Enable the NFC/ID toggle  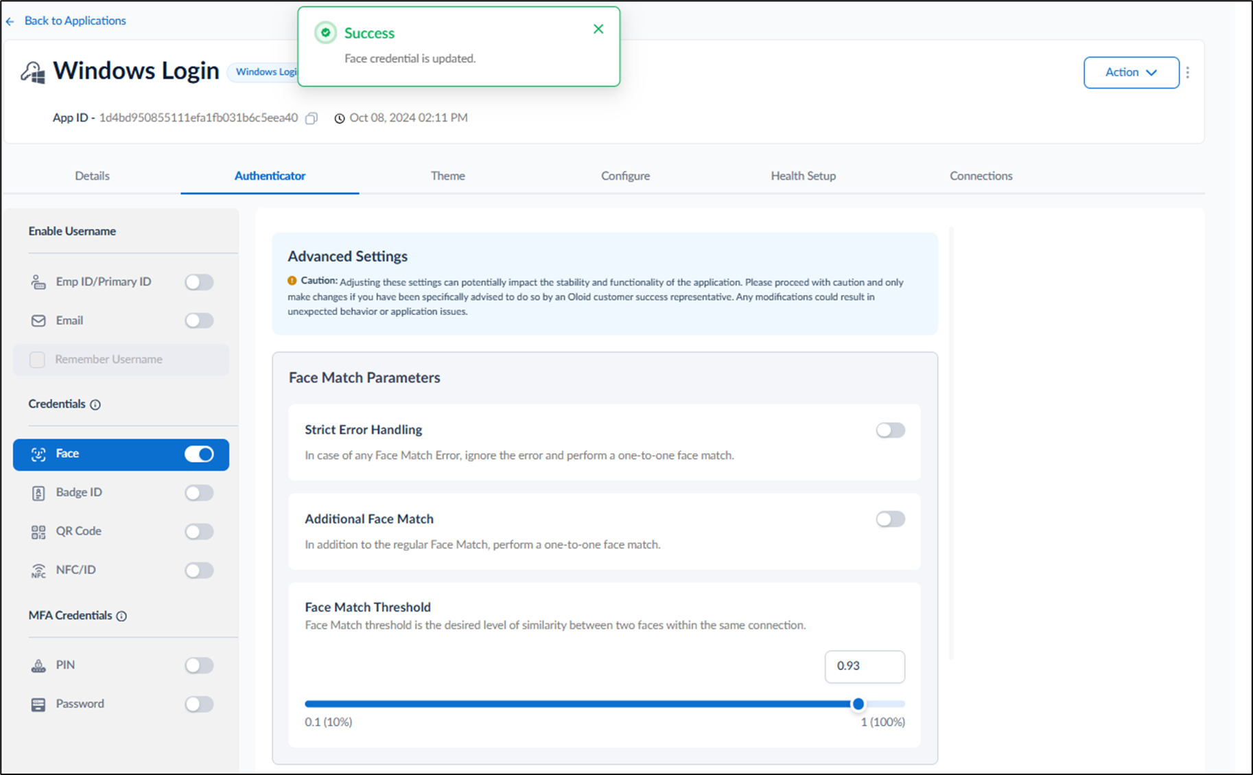tap(199, 570)
